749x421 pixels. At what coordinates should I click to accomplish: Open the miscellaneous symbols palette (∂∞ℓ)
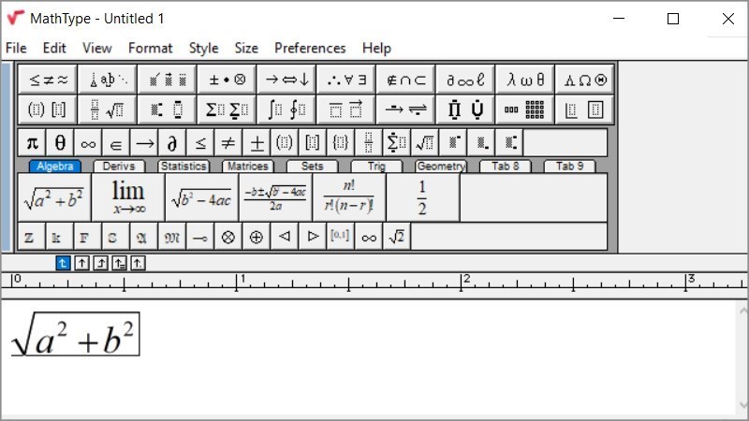point(465,80)
